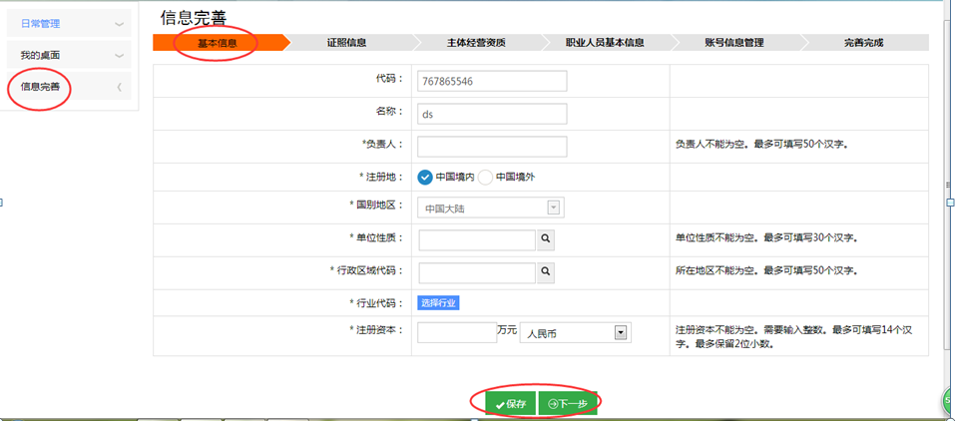956x421 pixels.
Task: Open 信息完善 sidebar item
Action: pyautogui.click(x=68, y=87)
